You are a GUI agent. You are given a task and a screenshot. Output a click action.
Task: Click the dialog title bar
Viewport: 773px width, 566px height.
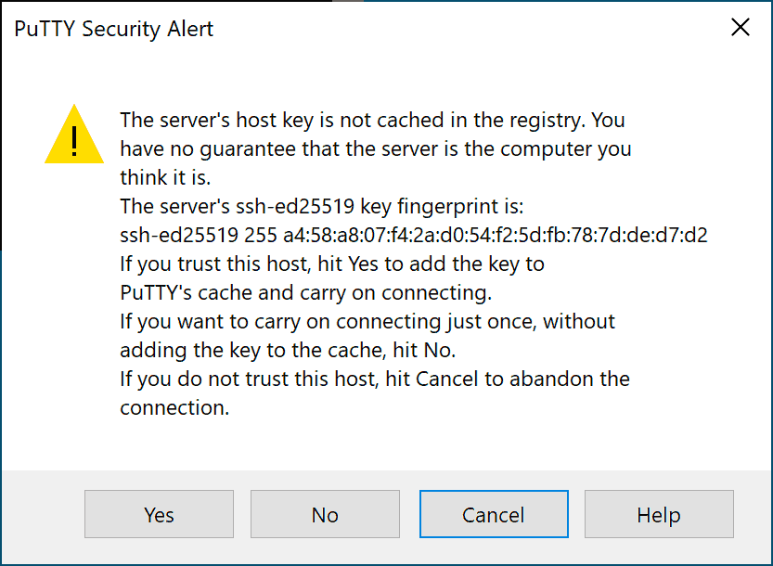pyautogui.click(x=371, y=26)
